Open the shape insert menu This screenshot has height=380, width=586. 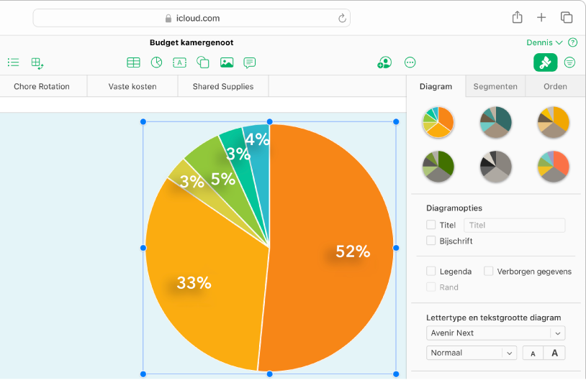pos(203,62)
